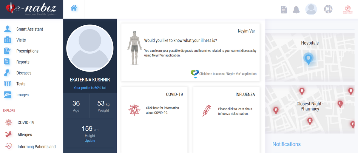Click the Images icon
This screenshot has height=153, width=358.
pyautogui.click(x=7, y=95)
